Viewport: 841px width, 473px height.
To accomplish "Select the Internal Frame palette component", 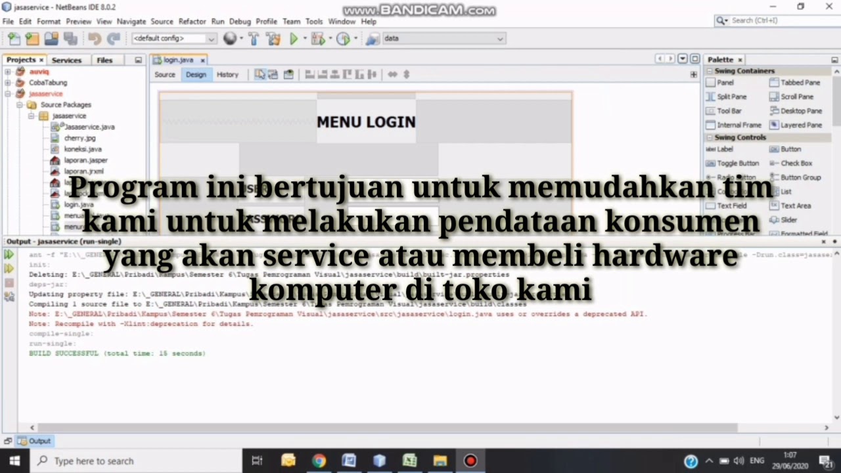I will (733, 125).
